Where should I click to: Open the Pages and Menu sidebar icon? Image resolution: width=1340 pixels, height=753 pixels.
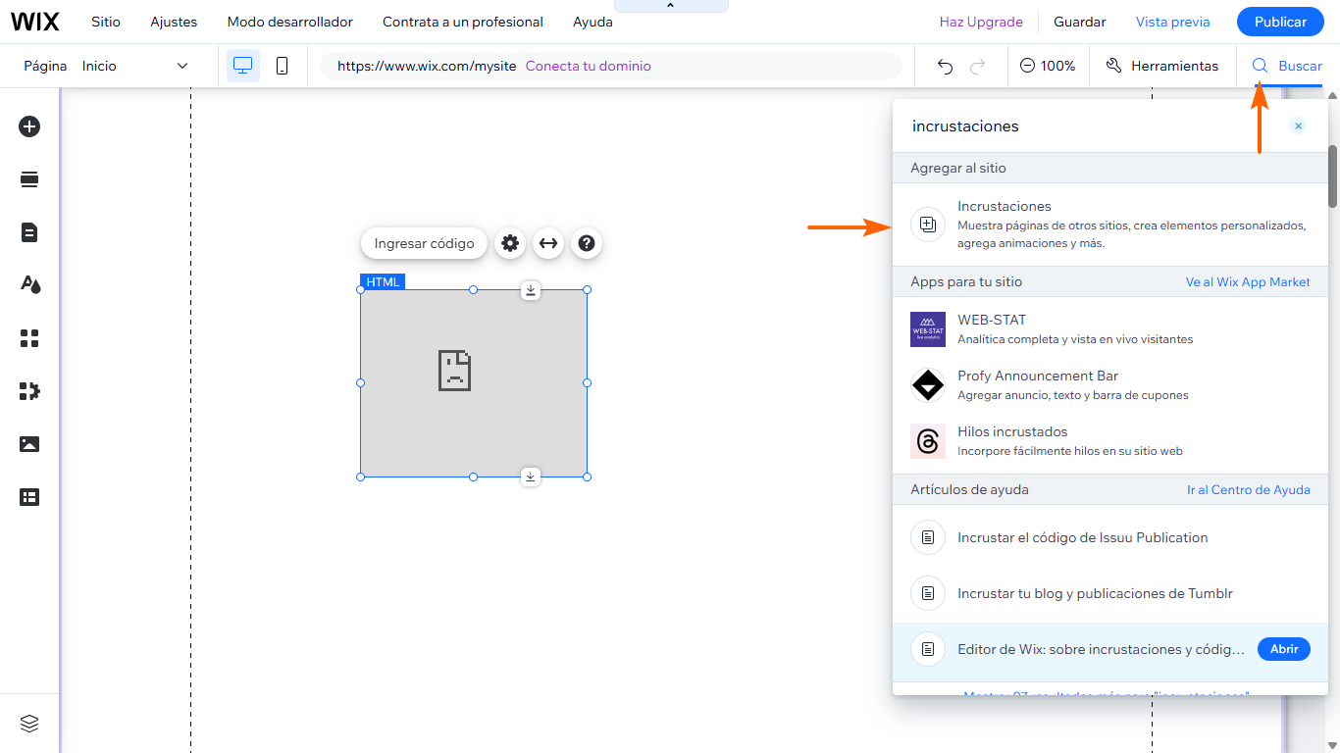pyautogui.click(x=29, y=232)
